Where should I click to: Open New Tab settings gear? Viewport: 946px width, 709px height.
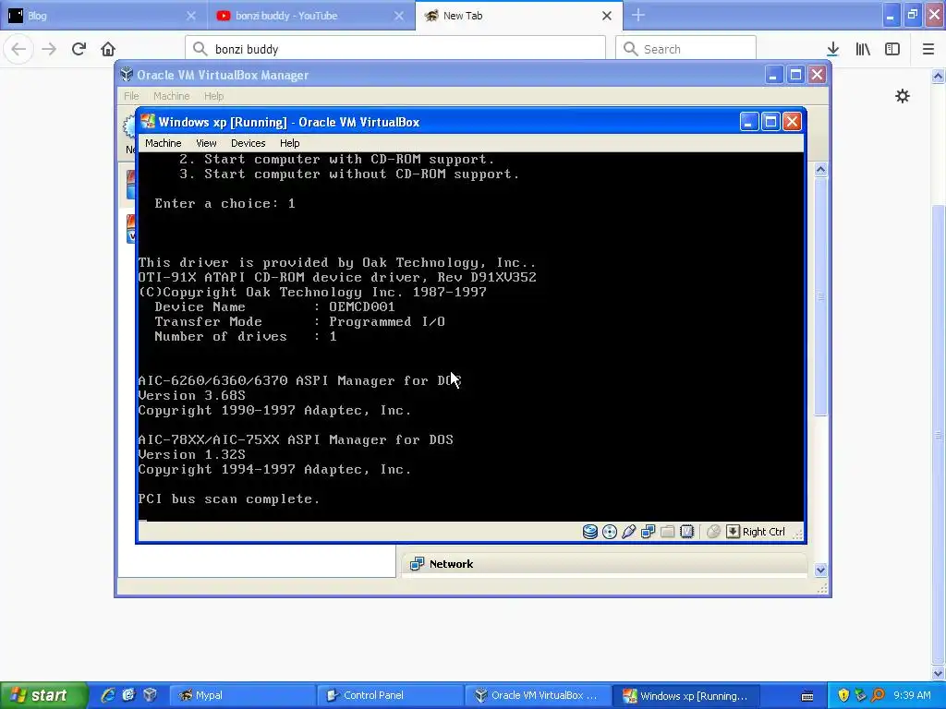pos(902,96)
